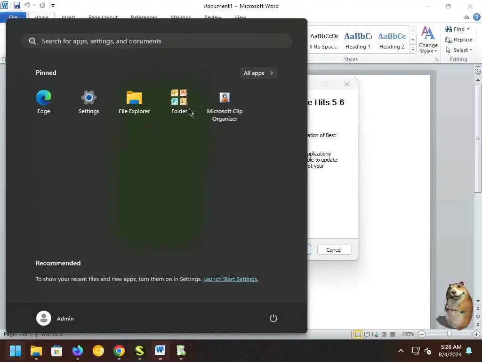The width and height of the screenshot is (482, 362).
Task: Apply the Heading 1 style
Action: [x=358, y=41]
